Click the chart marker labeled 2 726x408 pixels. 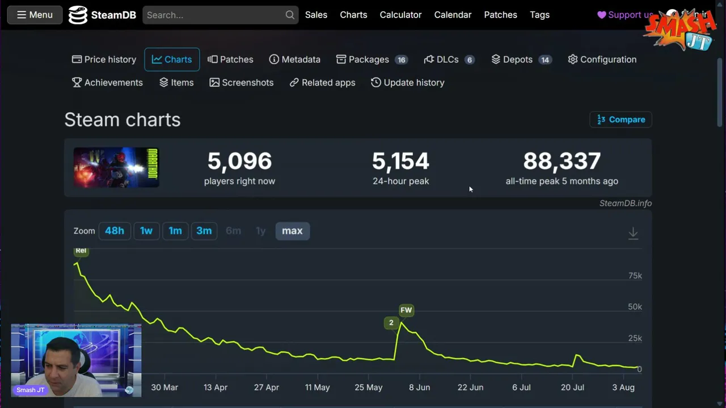[x=391, y=322]
